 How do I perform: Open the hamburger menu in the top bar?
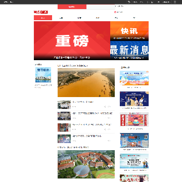click(x=175, y=2)
